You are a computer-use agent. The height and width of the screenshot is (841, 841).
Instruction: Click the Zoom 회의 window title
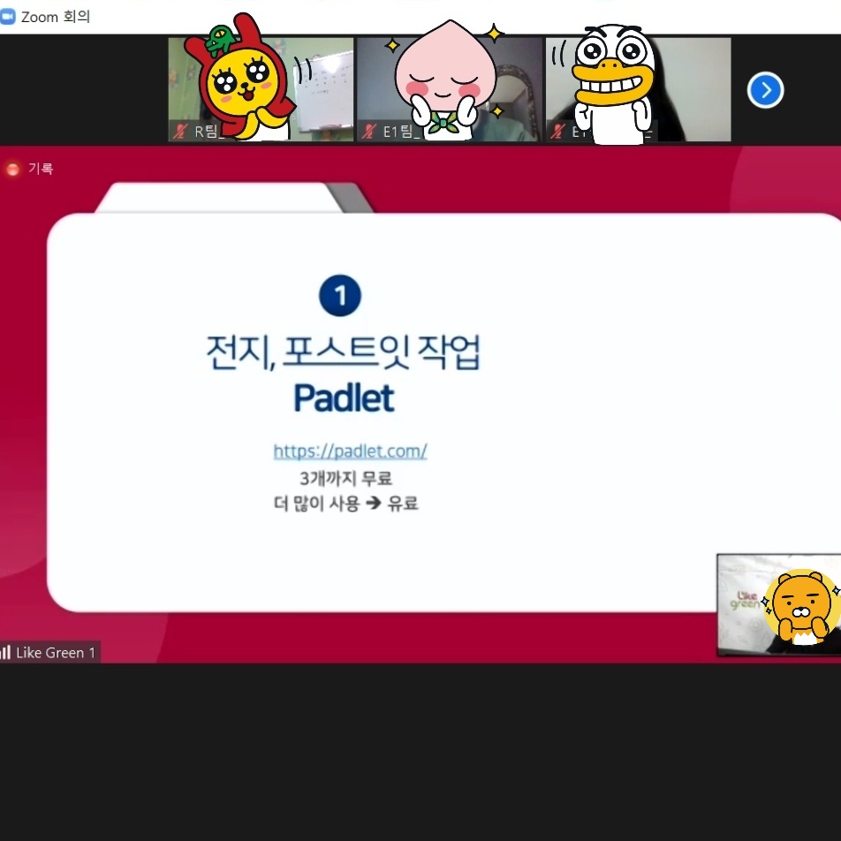point(56,17)
